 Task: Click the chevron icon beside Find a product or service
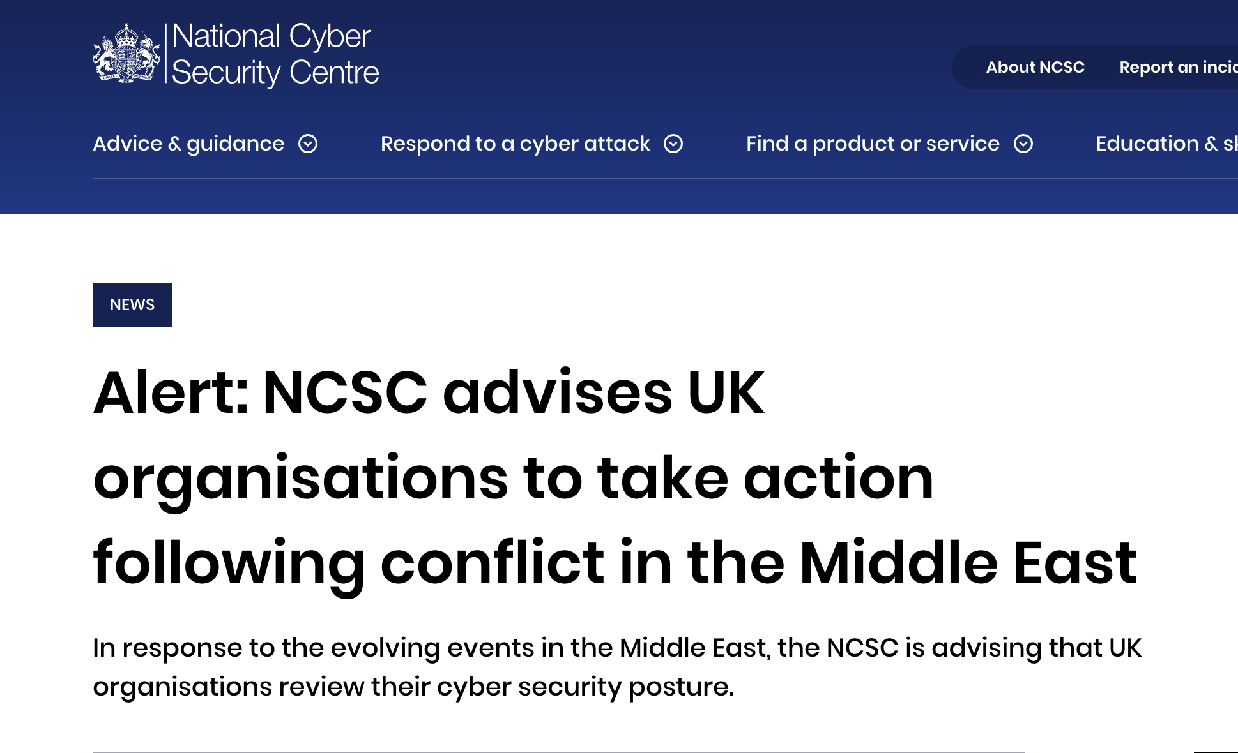tap(1023, 145)
